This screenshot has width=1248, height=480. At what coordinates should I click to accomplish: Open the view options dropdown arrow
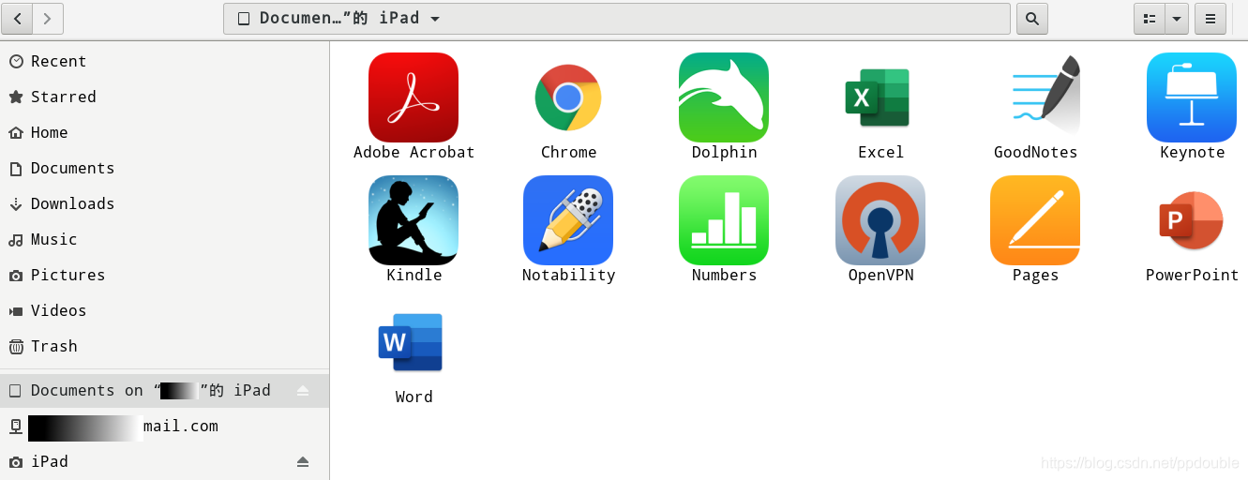point(1177,18)
